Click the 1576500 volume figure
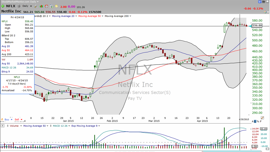The image size is (270, 152). 95,12
